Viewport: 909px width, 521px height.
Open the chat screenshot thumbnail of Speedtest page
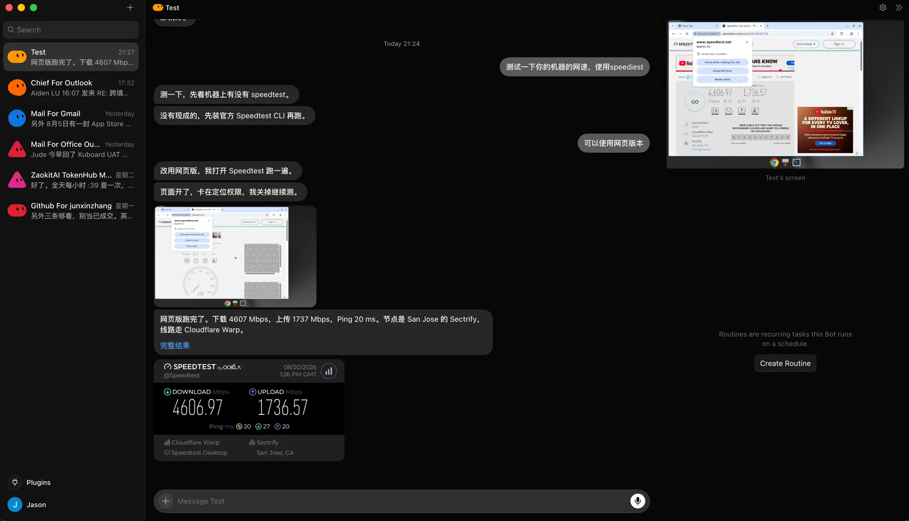[x=235, y=256]
